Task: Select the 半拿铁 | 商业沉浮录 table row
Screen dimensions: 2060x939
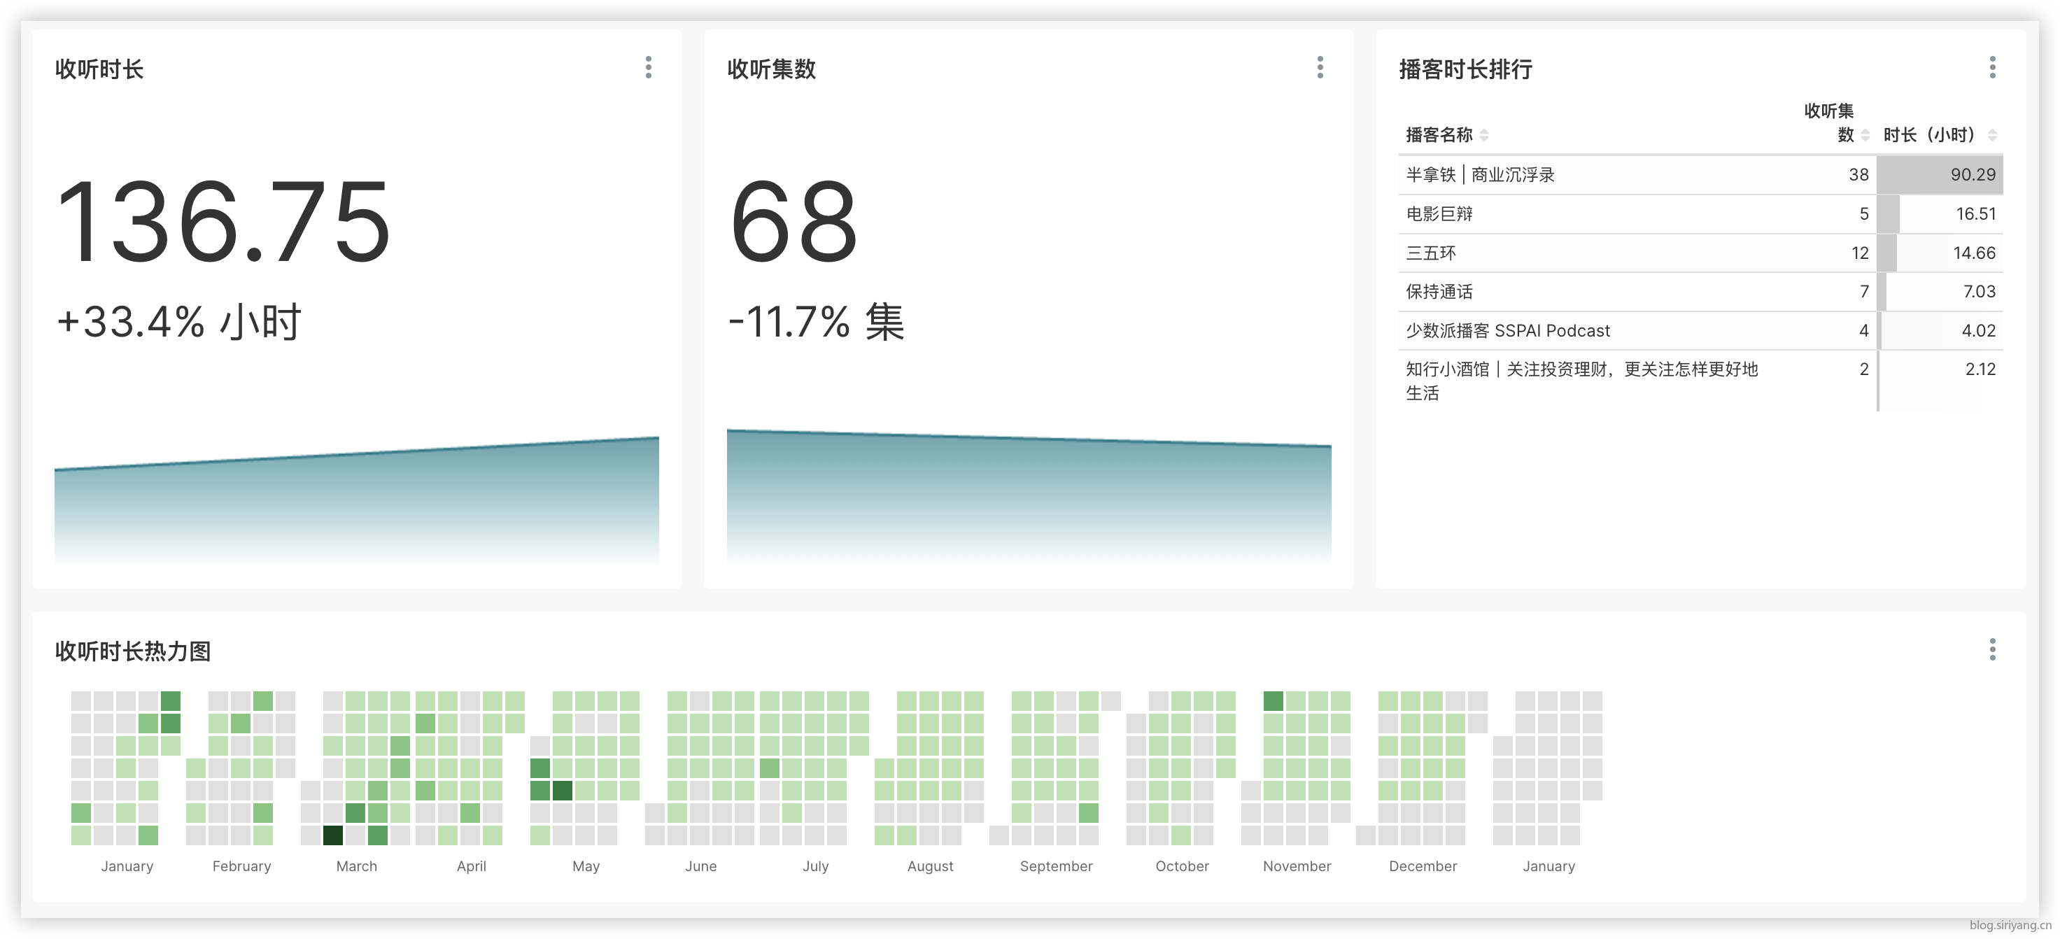Action: click(1480, 175)
